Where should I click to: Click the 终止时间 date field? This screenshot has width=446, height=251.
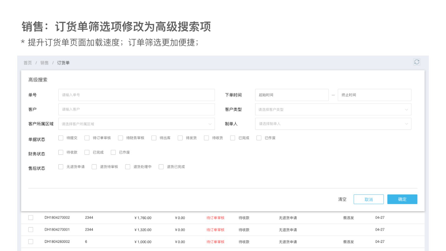374,95
